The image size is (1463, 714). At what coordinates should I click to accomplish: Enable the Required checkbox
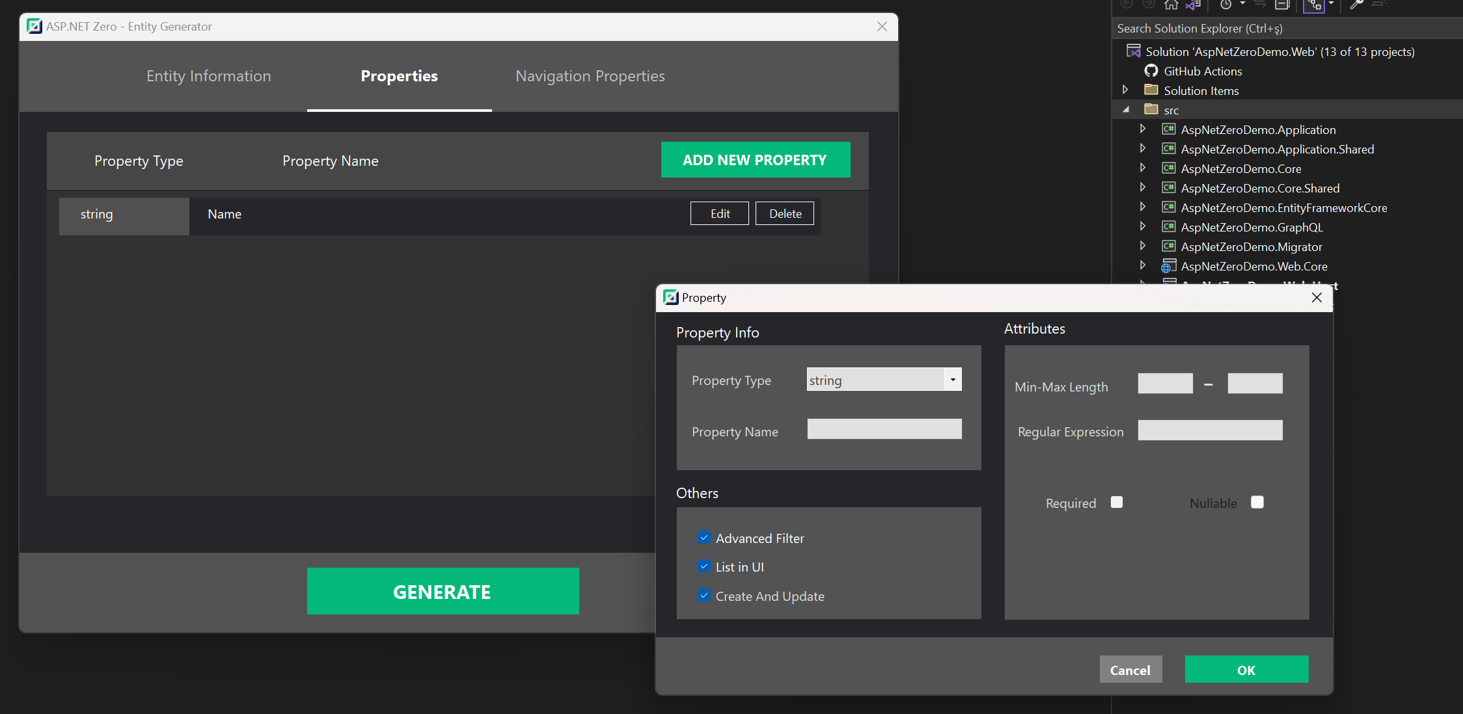click(1117, 503)
